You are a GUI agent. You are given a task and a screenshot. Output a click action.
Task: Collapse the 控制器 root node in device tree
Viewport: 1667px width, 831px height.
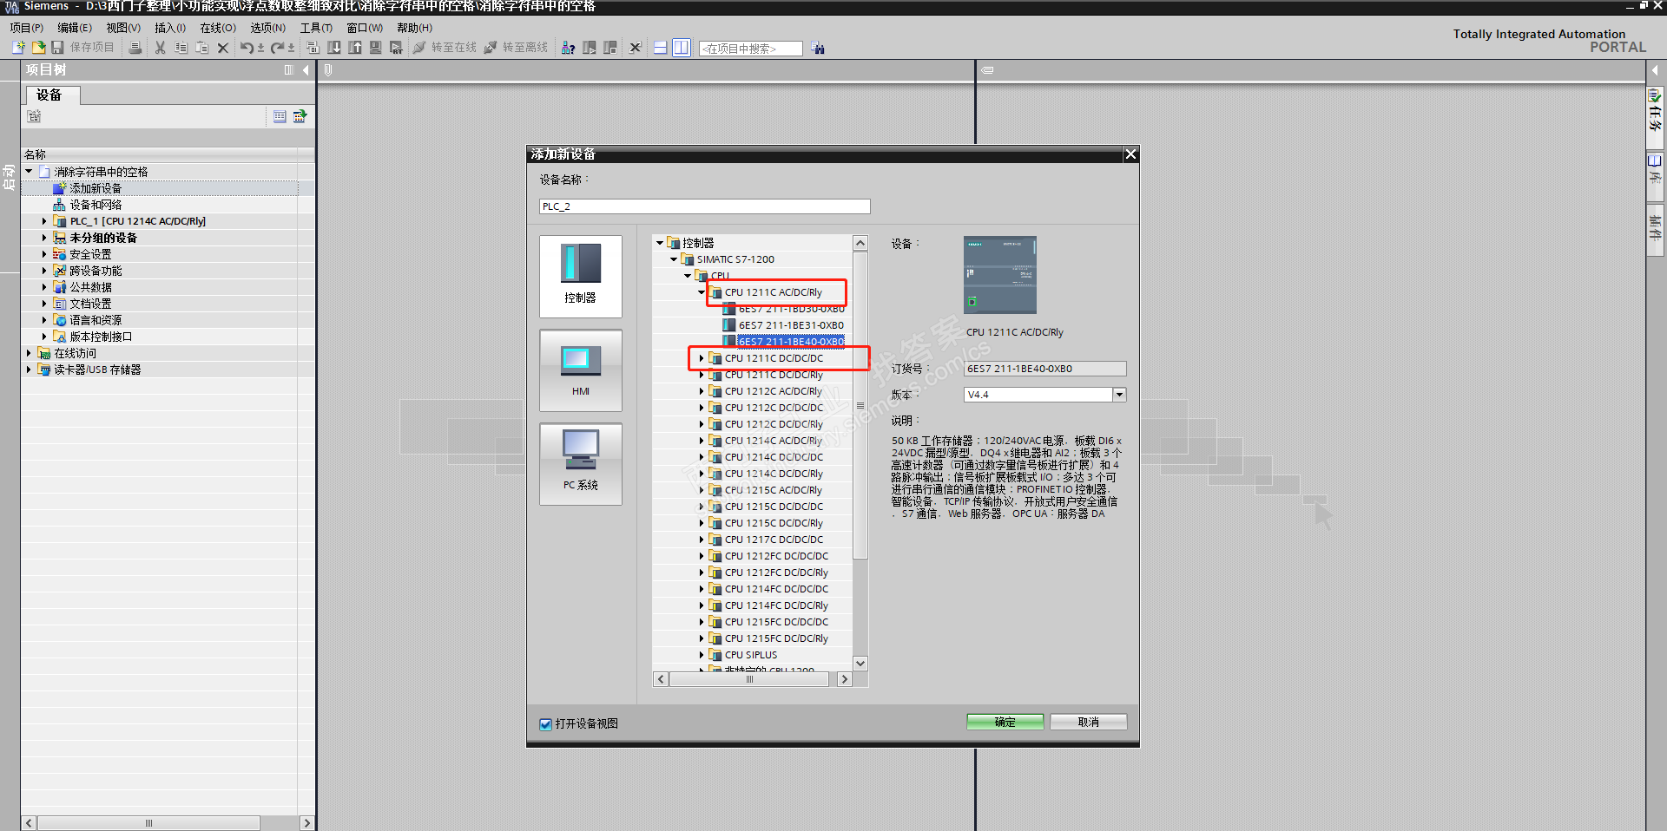[660, 243]
